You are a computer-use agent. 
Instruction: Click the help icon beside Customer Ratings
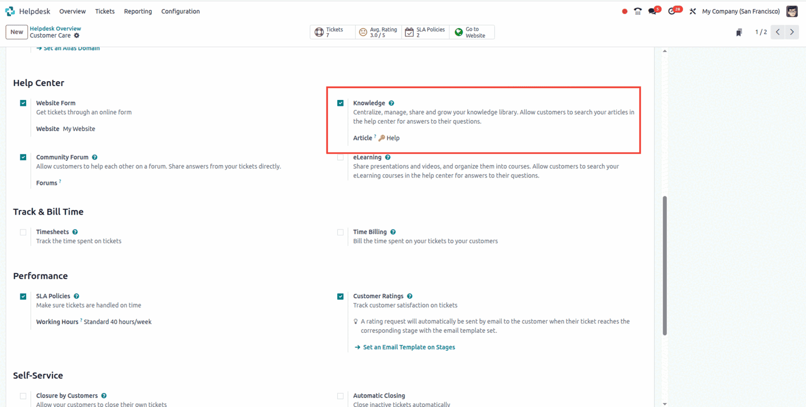pos(409,296)
